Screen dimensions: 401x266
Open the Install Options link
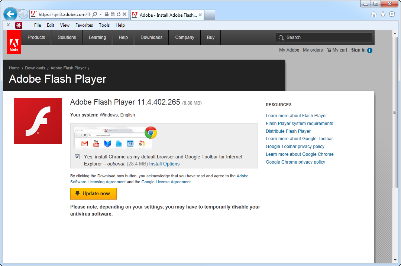[x=164, y=164]
